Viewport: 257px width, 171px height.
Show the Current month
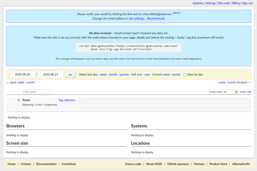(176, 75)
